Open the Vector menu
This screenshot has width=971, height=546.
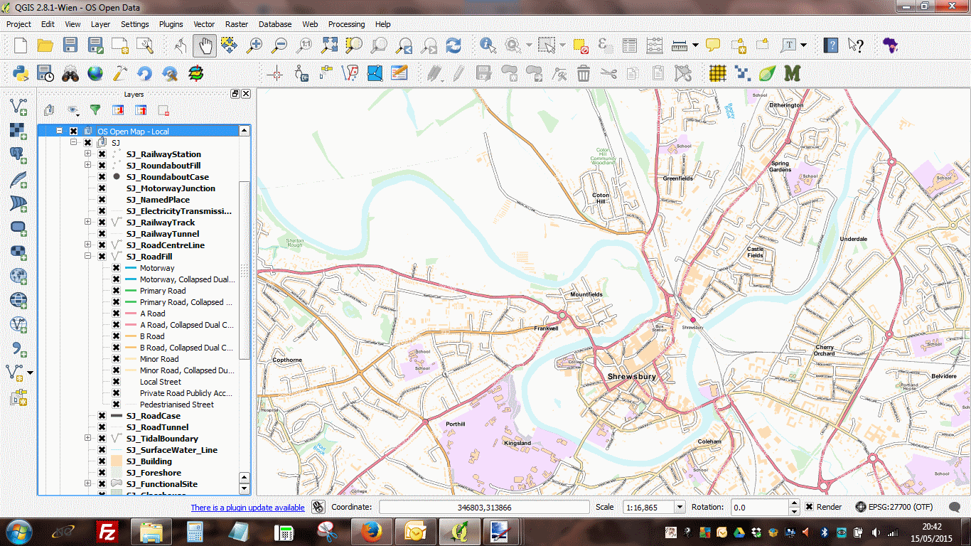204,24
